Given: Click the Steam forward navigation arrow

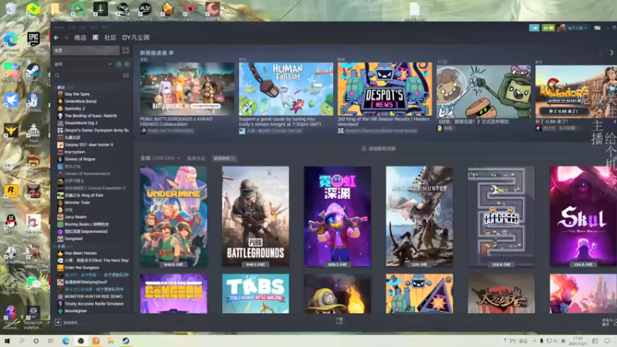Looking at the screenshot, I should pos(66,38).
